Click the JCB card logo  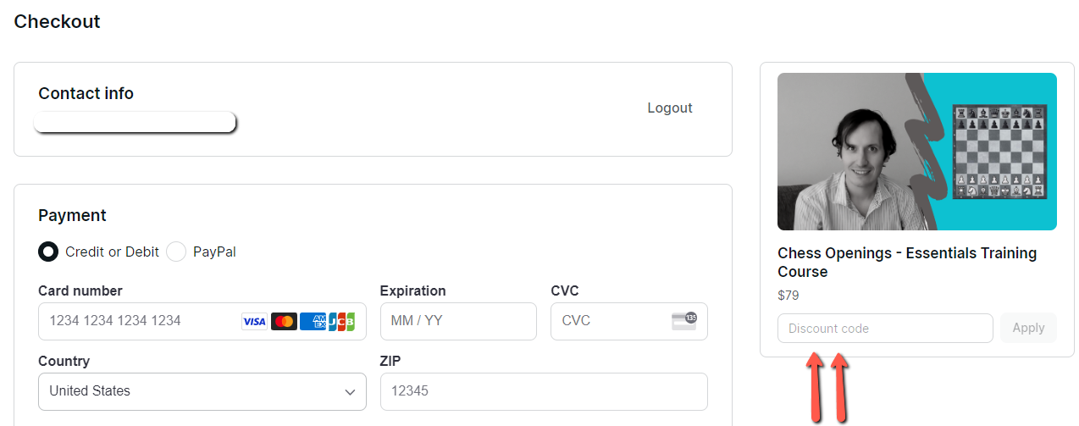click(341, 322)
